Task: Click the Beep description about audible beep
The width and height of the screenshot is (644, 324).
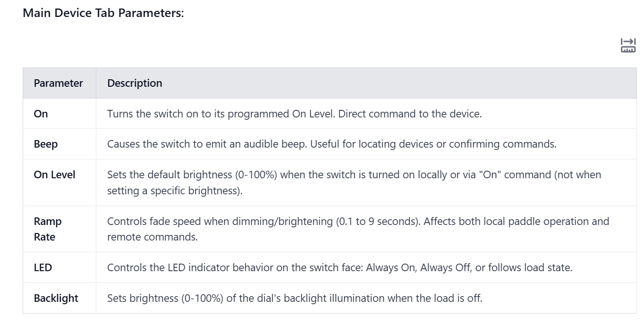Action: point(331,144)
